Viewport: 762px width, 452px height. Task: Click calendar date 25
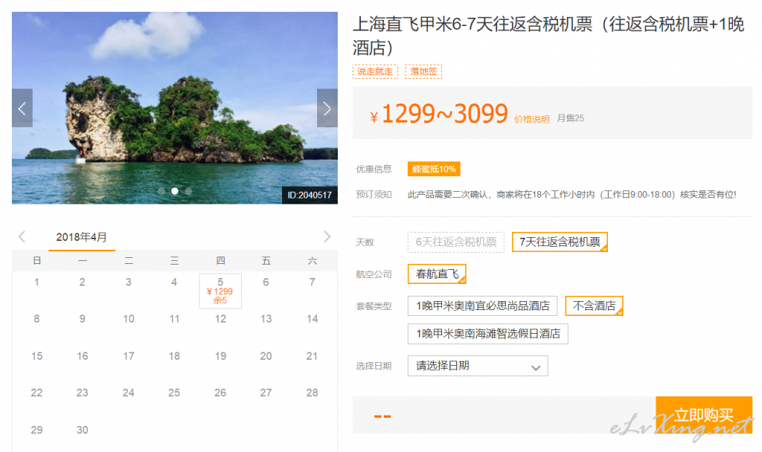174,393
